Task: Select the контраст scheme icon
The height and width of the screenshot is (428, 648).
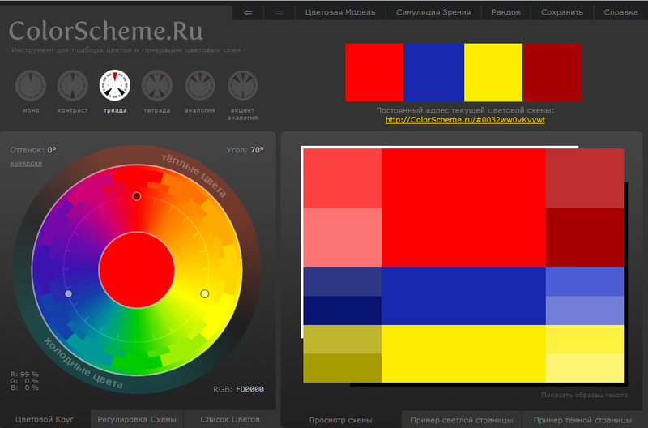Action: [73, 86]
